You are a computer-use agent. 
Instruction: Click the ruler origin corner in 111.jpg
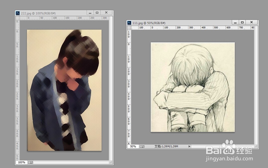coord(129,28)
